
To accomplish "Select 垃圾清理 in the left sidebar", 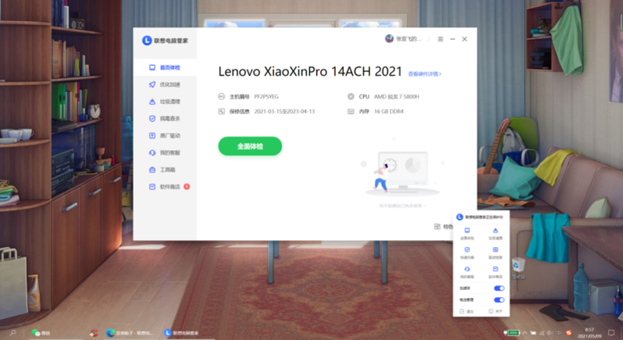I will [x=169, y=102].
